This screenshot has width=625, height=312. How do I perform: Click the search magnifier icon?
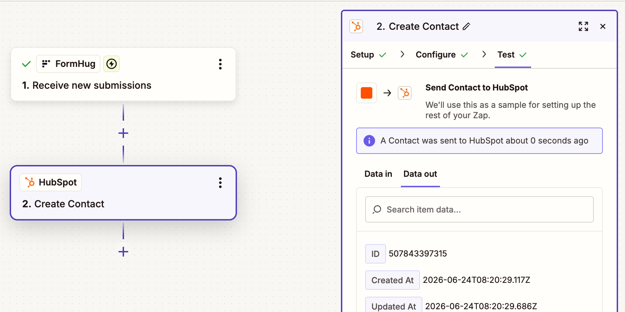pyautogui.click(x=377, y=209)
